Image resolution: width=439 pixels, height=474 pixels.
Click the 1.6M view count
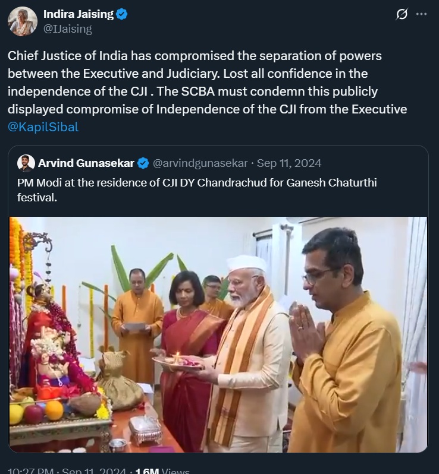pyautogui.click(x=146, y=470)
